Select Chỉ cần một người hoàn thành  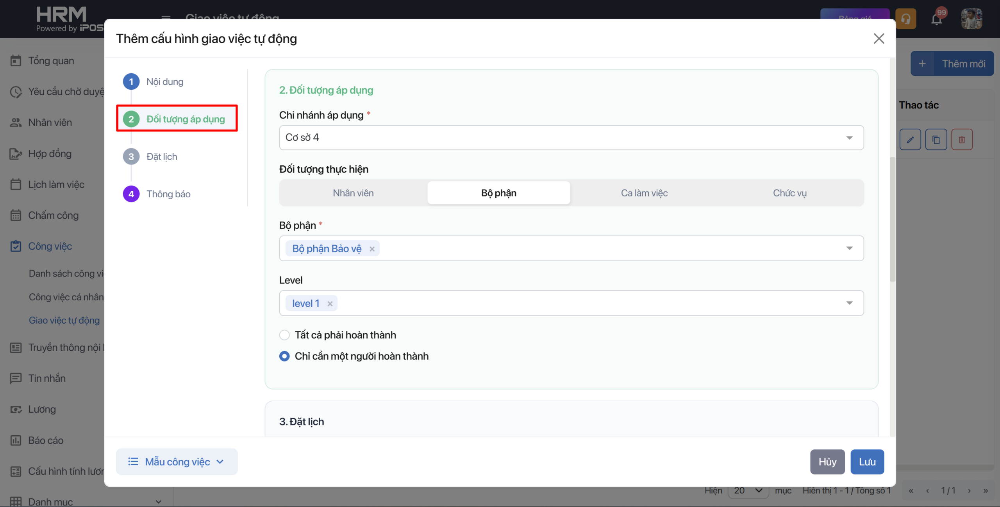coord(284,356)
